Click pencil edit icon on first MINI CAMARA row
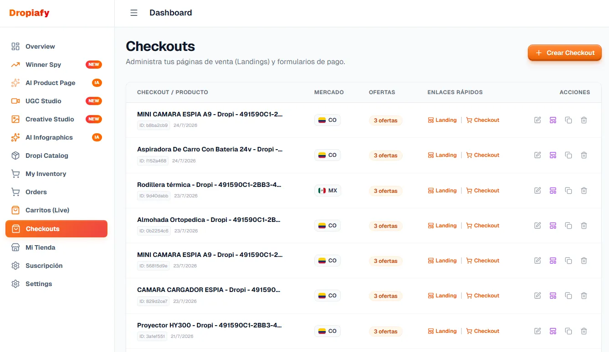The height and width of the screenshot is (352, 609). pyautogui.click(x=537, y=120)
